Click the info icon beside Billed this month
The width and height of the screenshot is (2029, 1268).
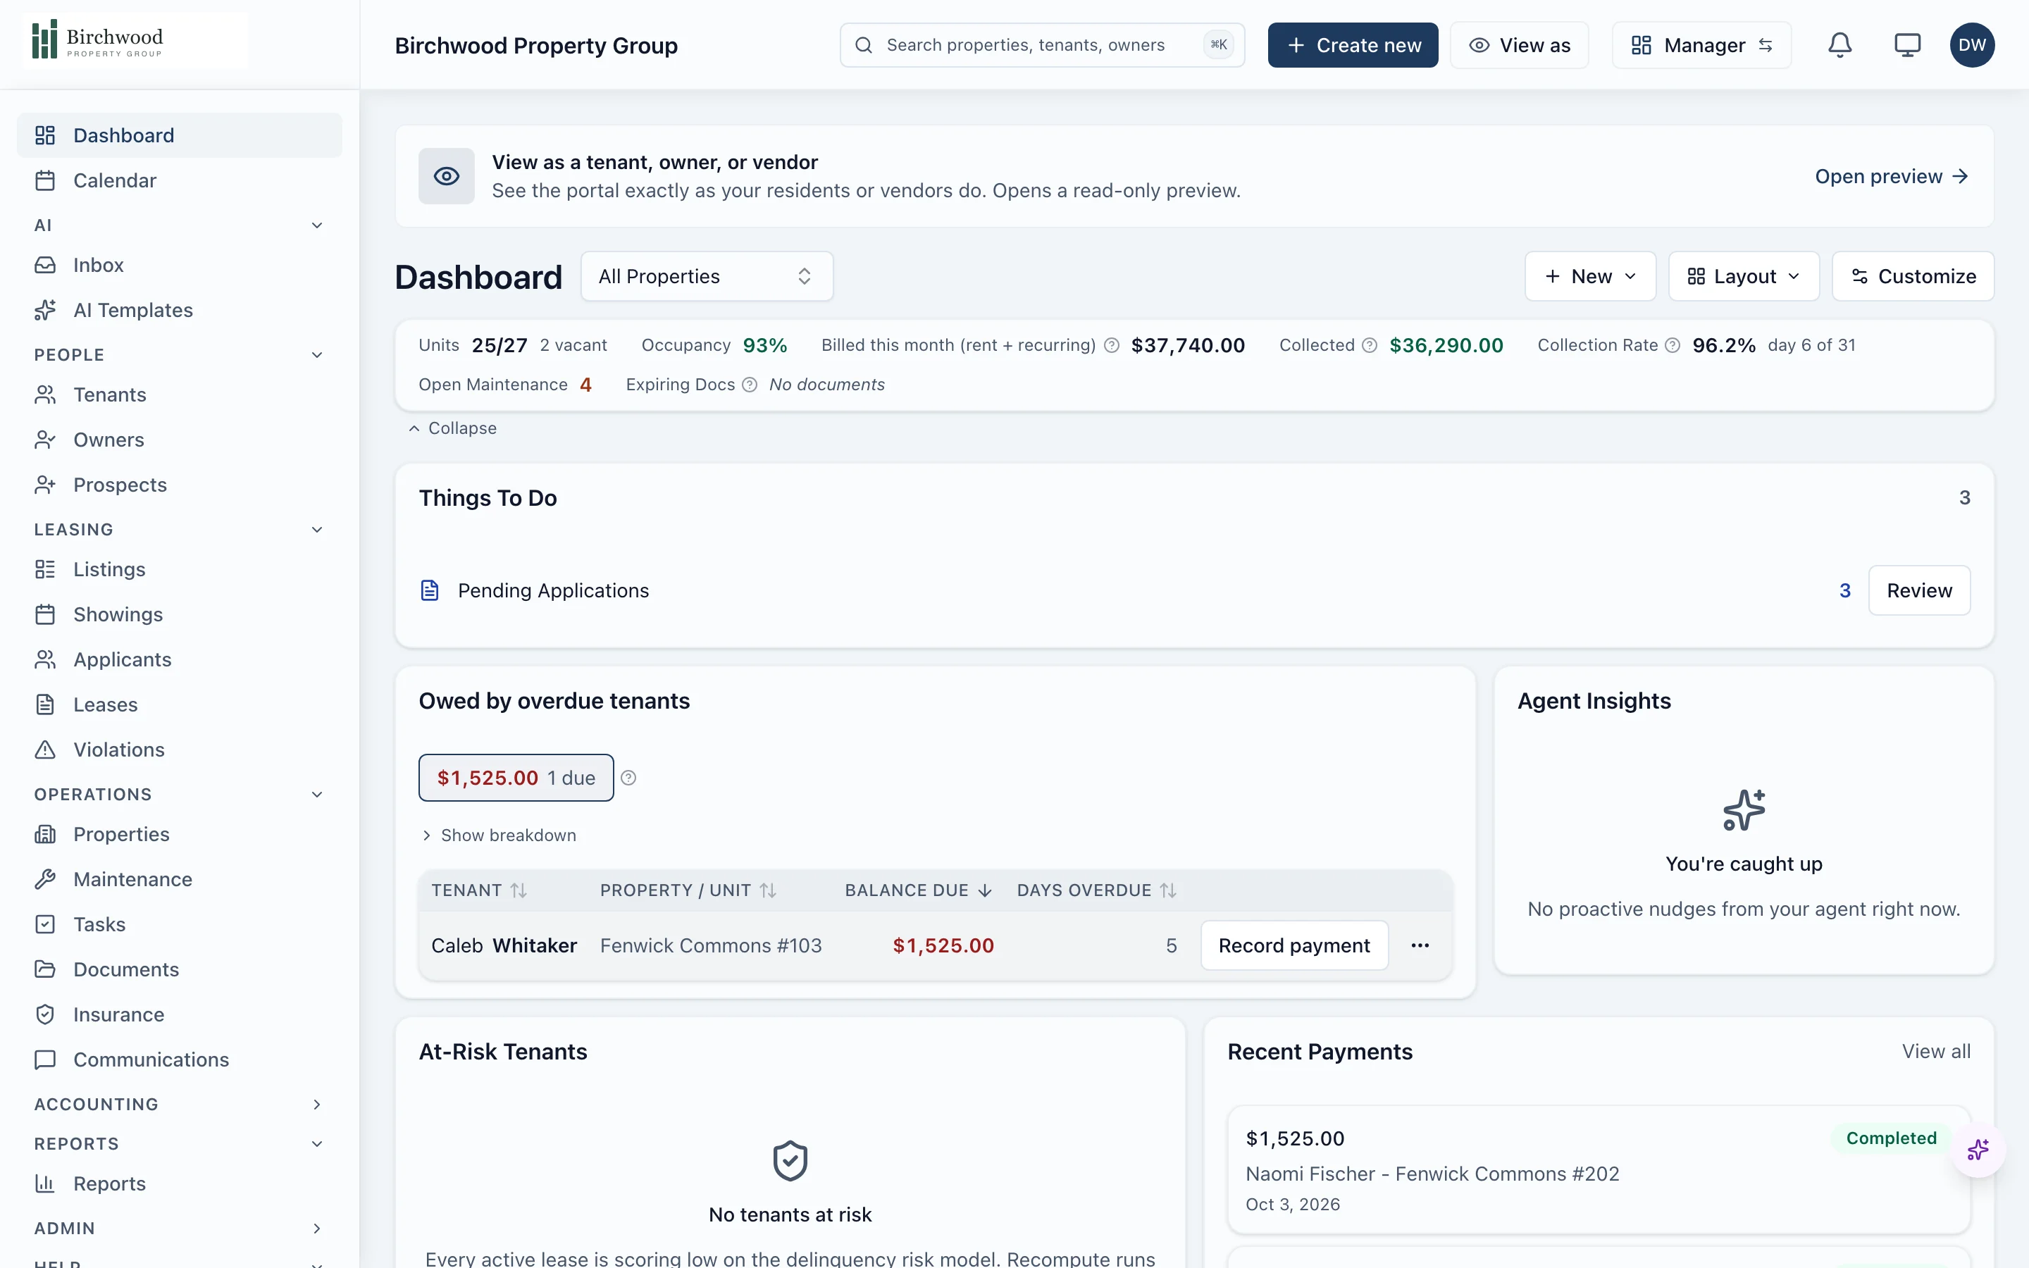[x=1111, y=345]
